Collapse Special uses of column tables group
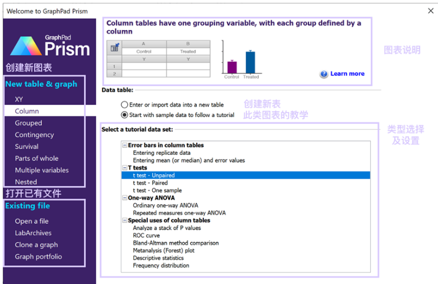 tap(125, 220)
